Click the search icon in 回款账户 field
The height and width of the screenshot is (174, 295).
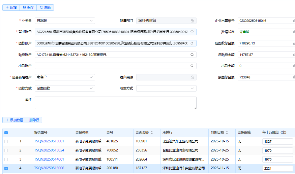coord(192,43)
